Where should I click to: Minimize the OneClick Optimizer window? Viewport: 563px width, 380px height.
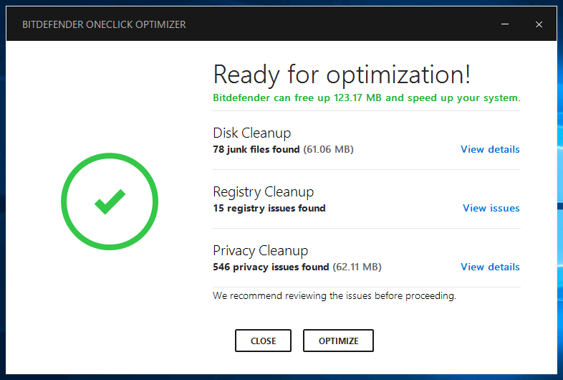tap(506, 24)
